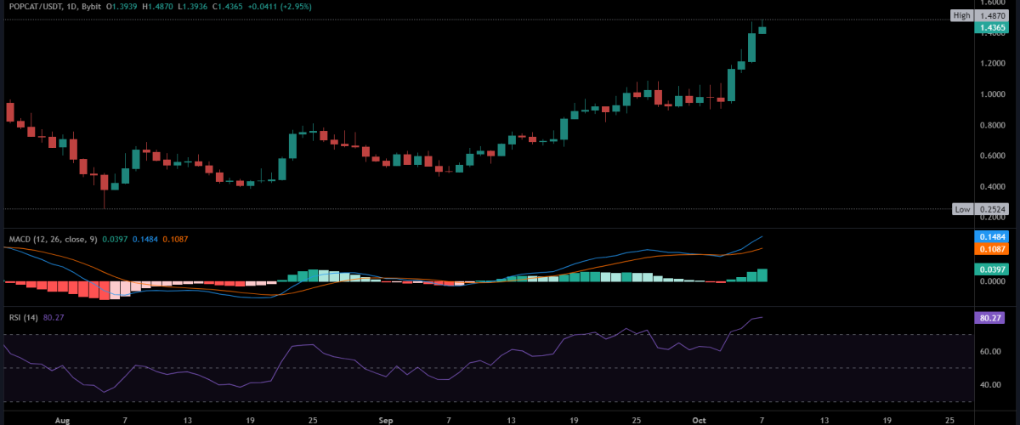The width and height of the screenshot is (1020, 425).
Task: Select the green 0.0397 histogram value tag
Action: point(994,269)
